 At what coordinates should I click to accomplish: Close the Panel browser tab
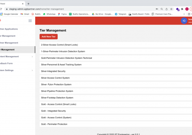click(x=23, y=4)
